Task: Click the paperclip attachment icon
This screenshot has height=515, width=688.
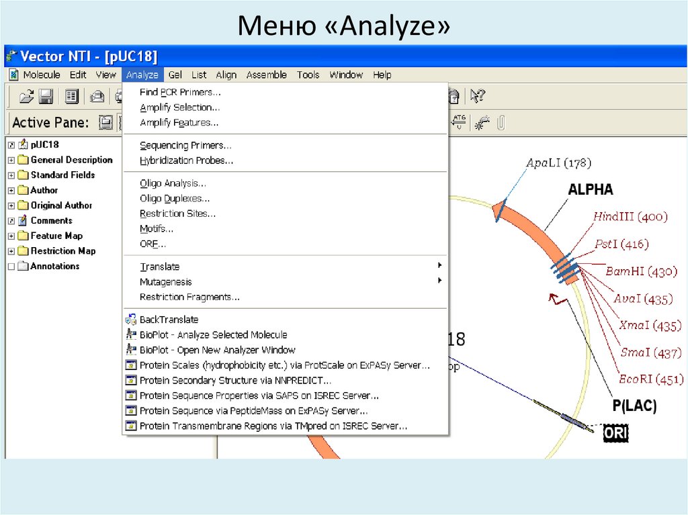Action: [501, 122]
